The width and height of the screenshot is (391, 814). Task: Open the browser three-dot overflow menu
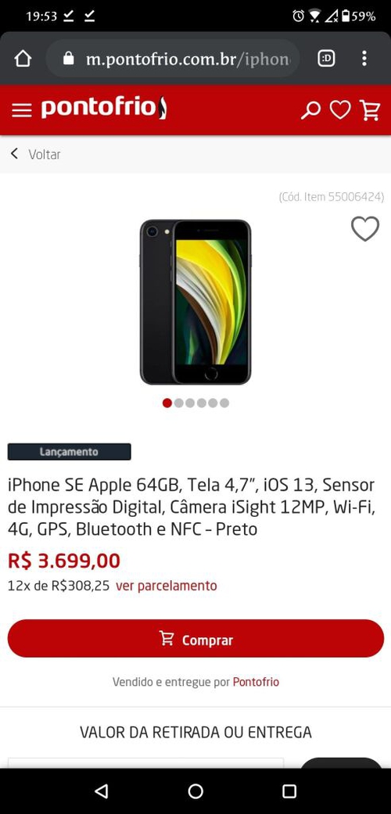pos(364,59)
